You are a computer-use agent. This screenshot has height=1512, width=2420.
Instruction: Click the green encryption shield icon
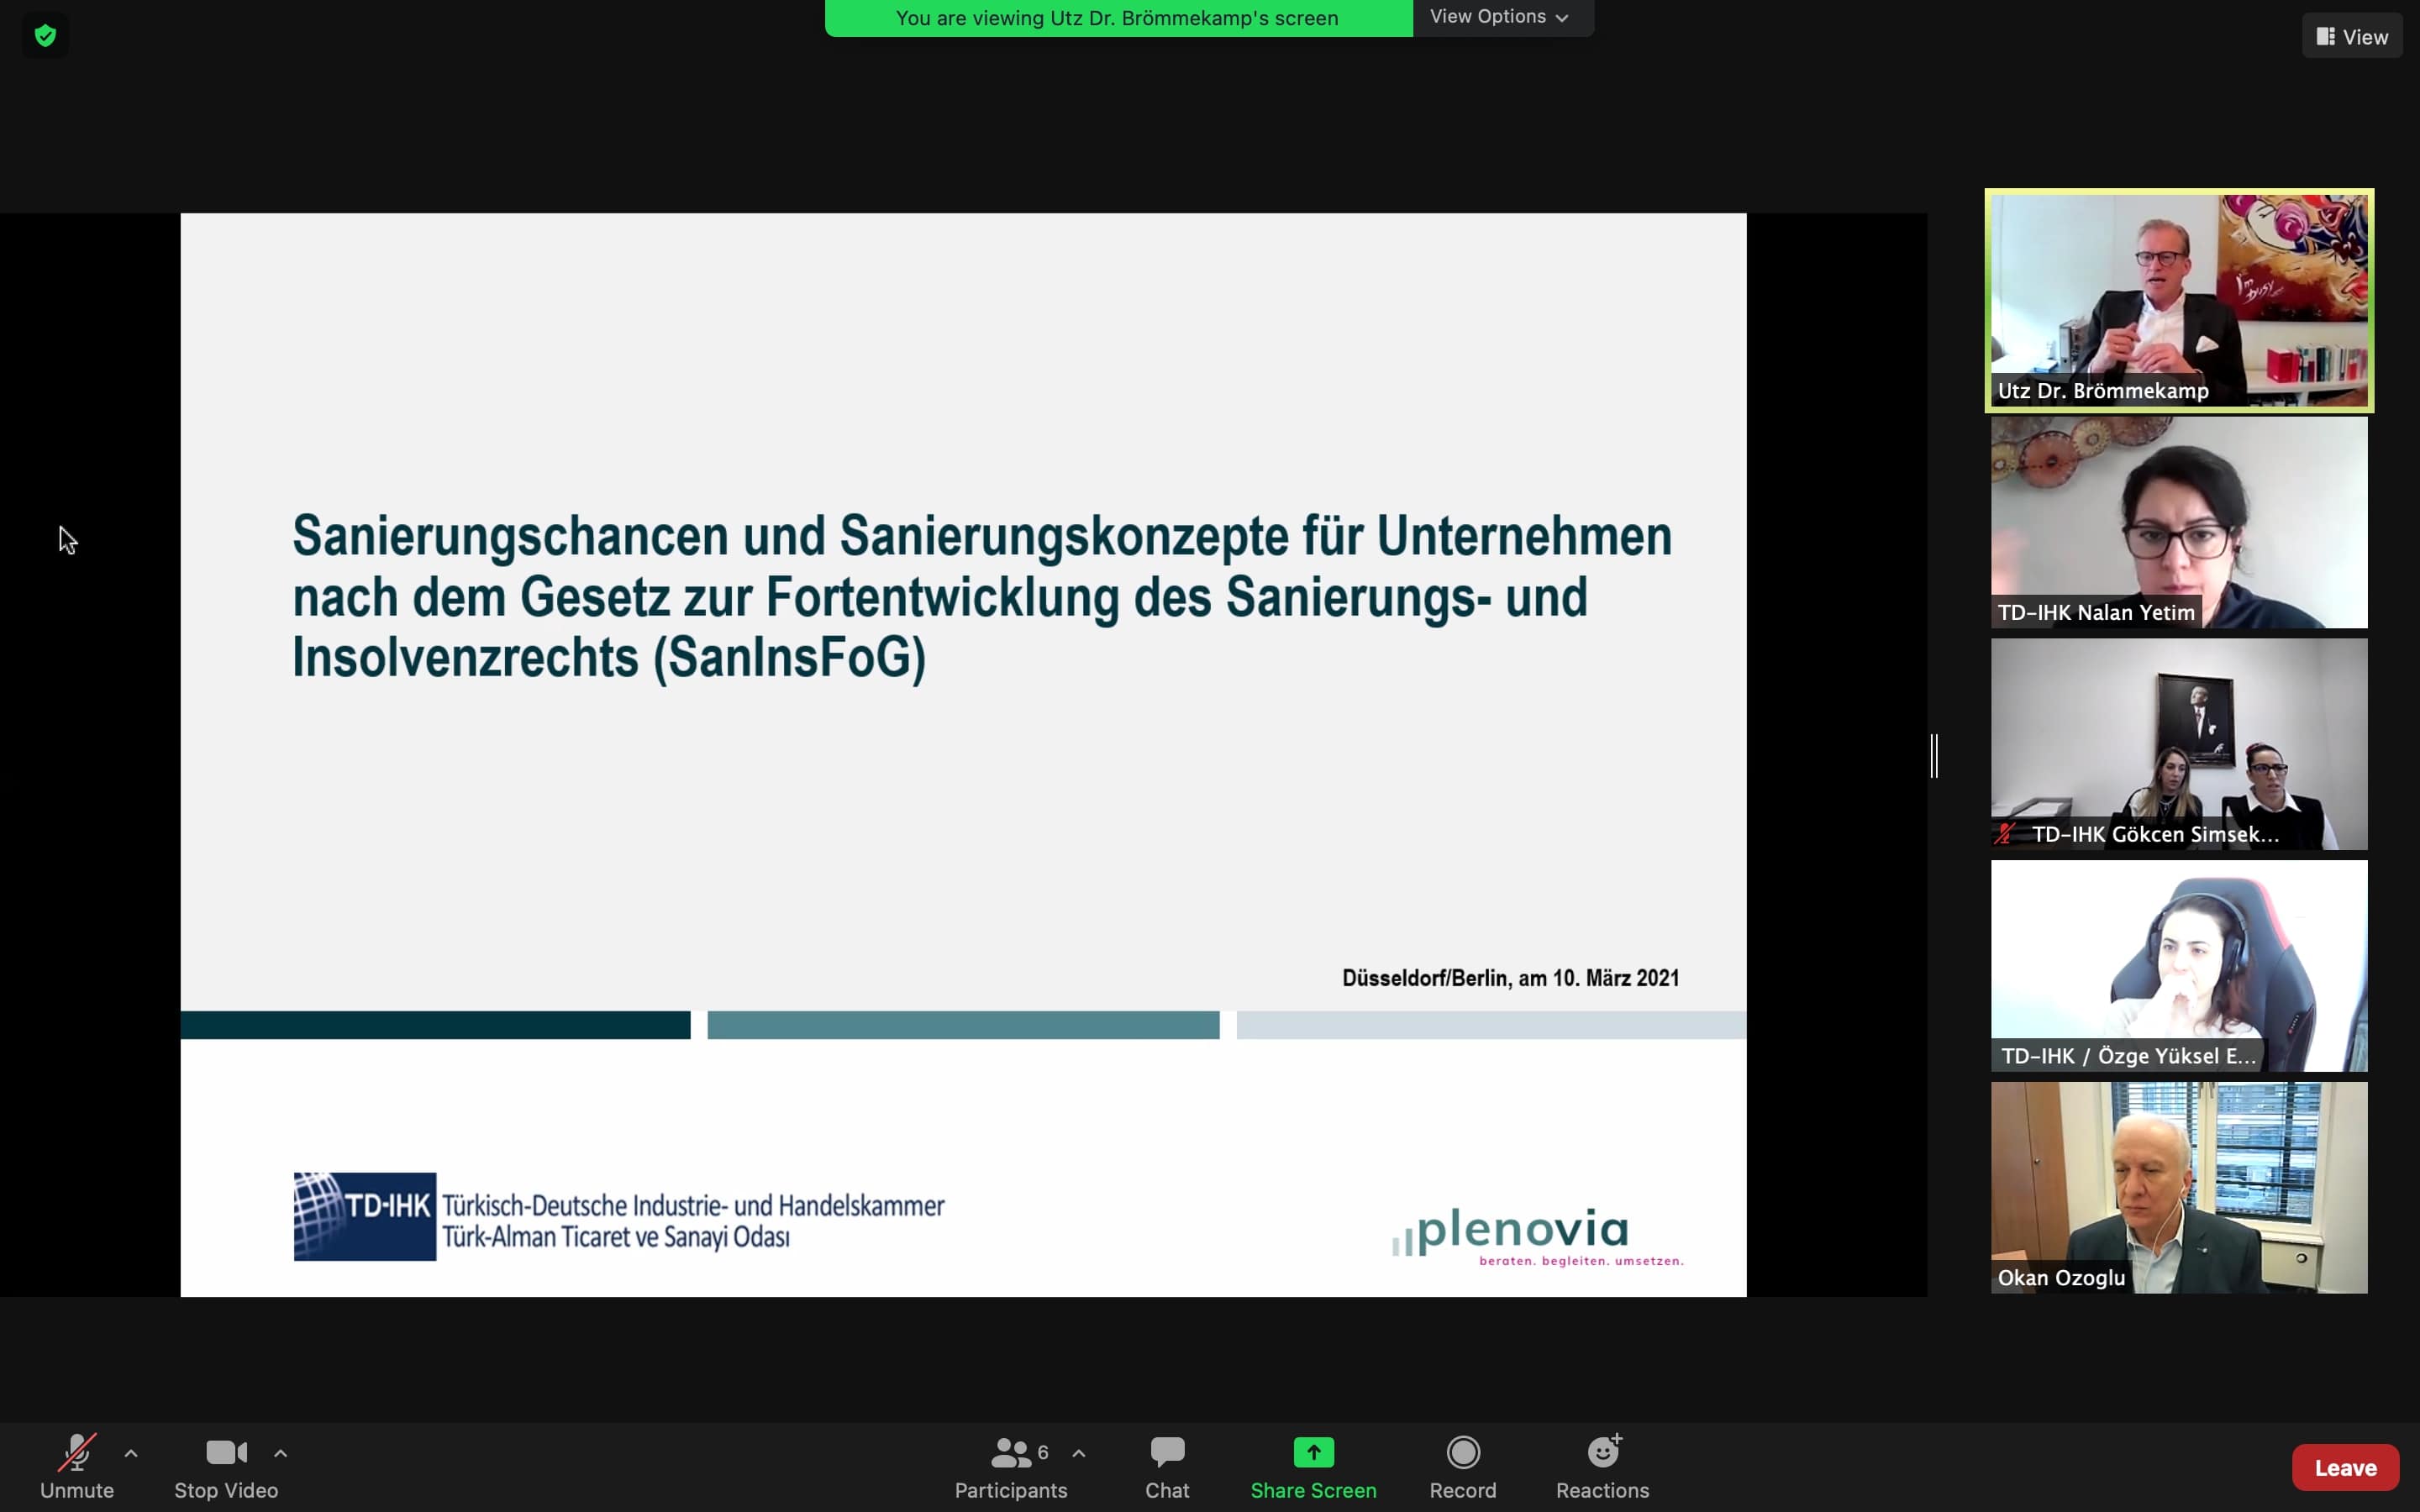(45, 36)
